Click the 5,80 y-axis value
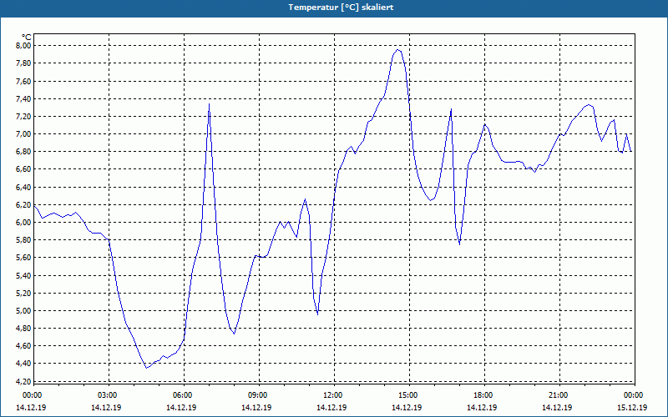The width and height of the screenshot is (668, 417). coord(23,240)
